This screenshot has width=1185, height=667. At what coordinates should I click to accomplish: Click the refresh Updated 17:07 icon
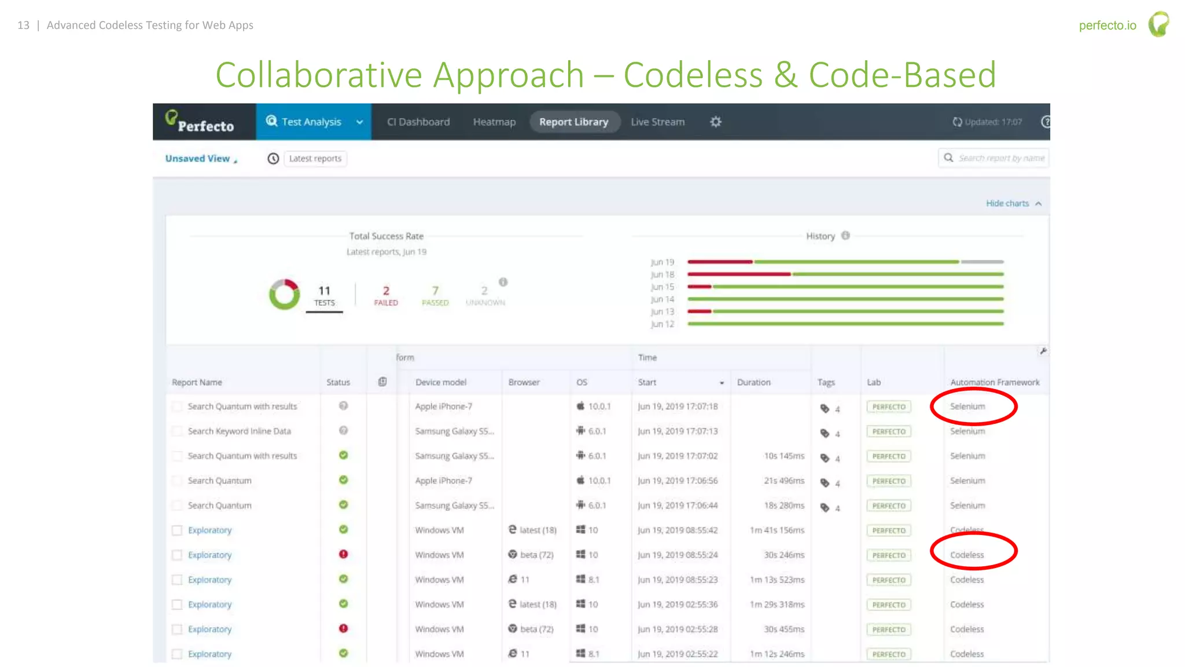click(957, 122)
